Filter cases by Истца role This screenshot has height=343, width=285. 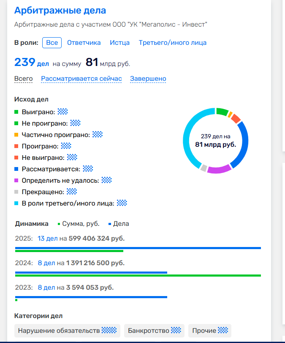(x=119, y=43)
